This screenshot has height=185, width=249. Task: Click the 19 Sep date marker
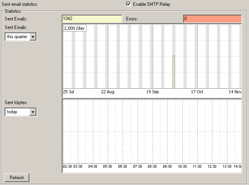[153, 92]
